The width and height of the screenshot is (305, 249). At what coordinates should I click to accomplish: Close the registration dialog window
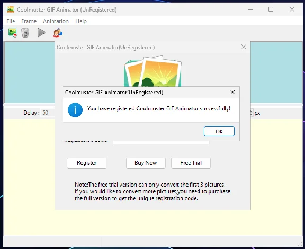pos(244,47)
